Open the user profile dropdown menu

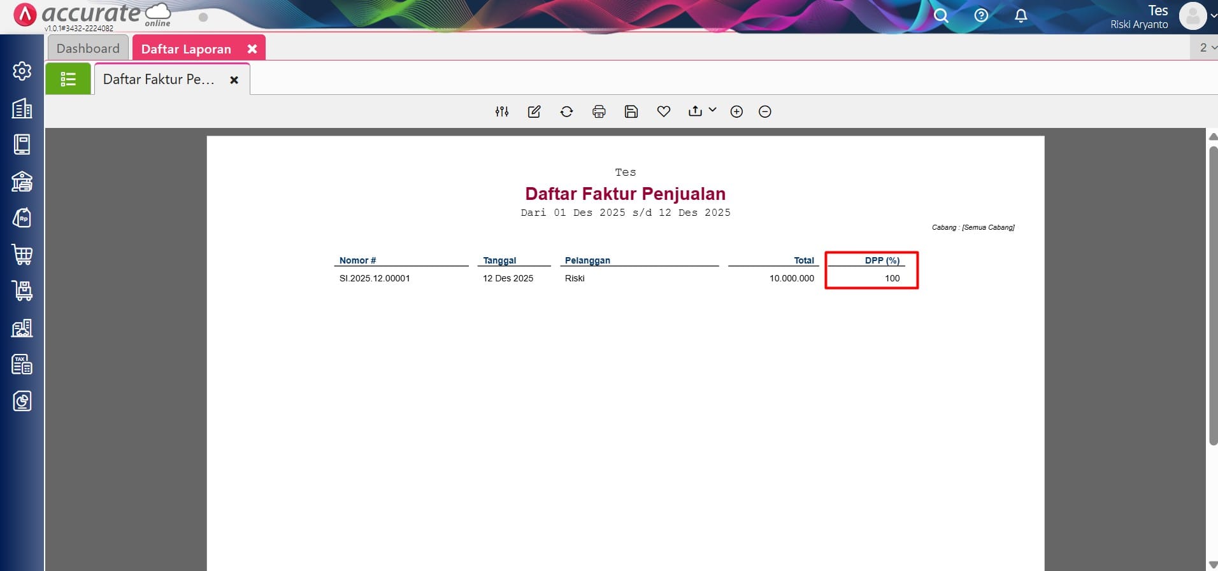point(1198,17)
